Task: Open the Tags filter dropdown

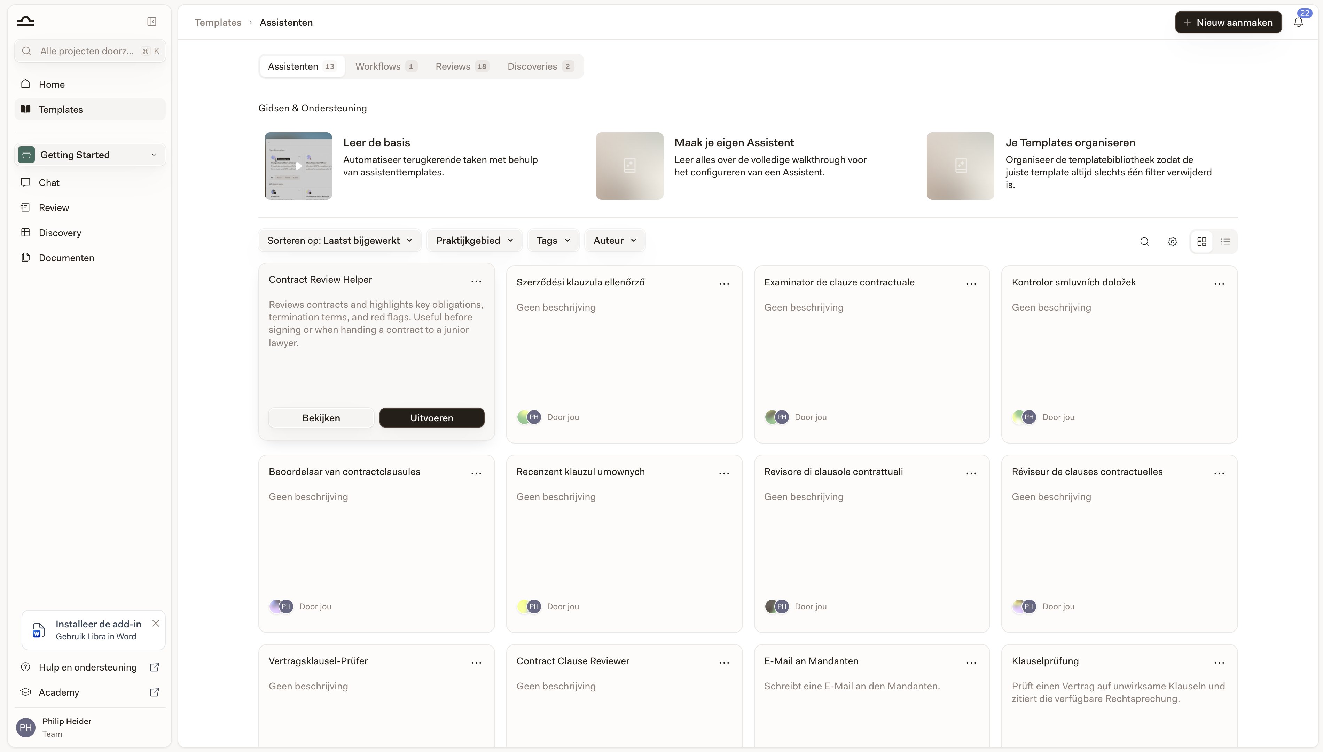Action: [x=554, y=241]
